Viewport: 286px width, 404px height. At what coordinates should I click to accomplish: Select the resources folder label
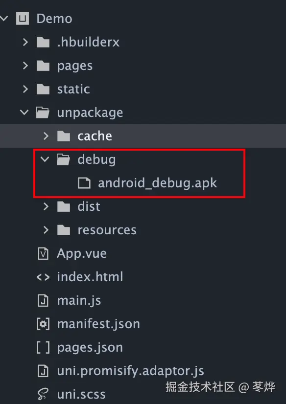point(107,230)
